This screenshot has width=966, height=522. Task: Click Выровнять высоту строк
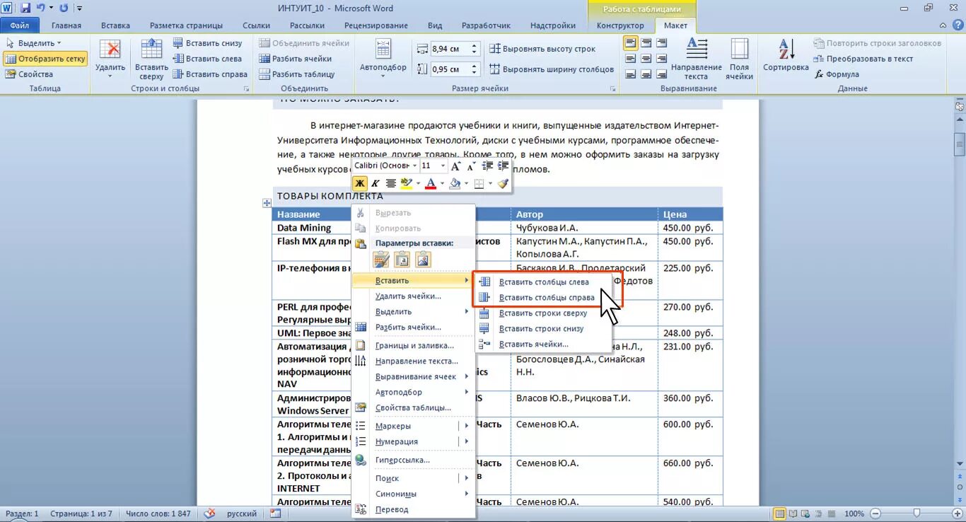pos(542,50)
